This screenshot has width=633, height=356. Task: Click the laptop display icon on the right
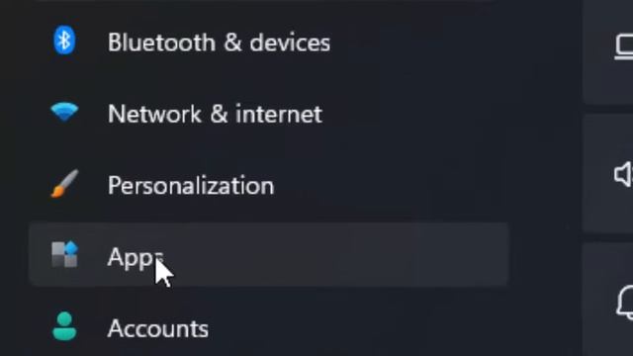coord(624,47)
